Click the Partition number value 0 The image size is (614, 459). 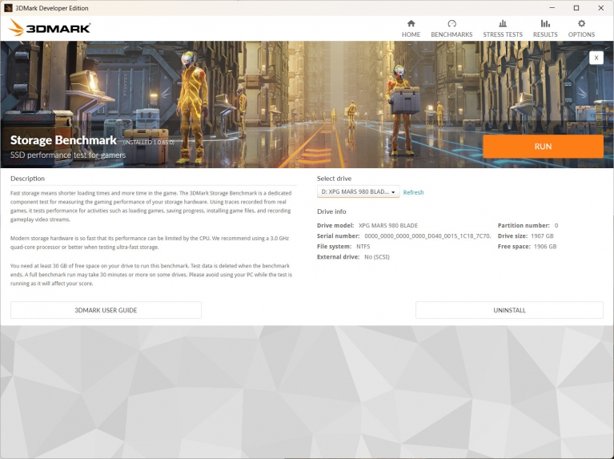tap(556, 225)
